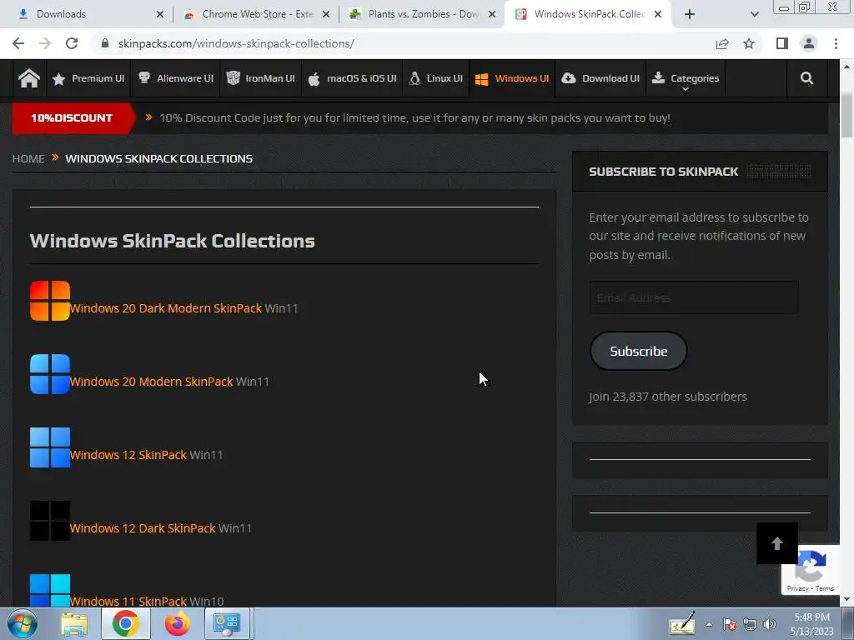Open the Windows Start button
Screen dimensions: 854x640
click(x=23, y=623)
